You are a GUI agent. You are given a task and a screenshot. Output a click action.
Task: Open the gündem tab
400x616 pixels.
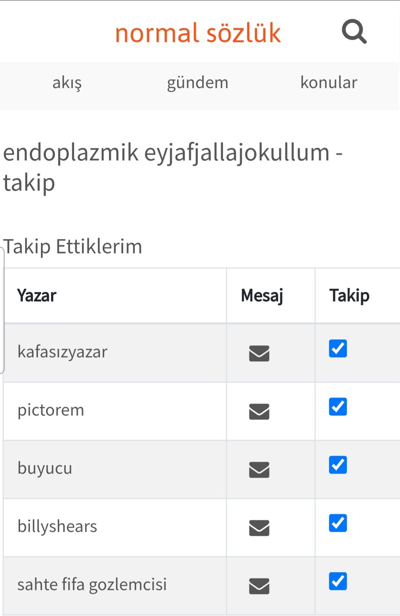pos(198,83)
